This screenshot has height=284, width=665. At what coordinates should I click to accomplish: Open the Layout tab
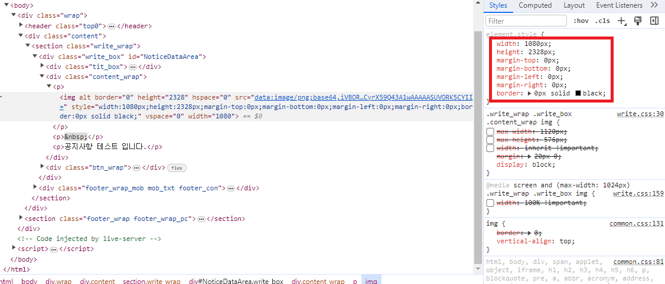point(574,5)
